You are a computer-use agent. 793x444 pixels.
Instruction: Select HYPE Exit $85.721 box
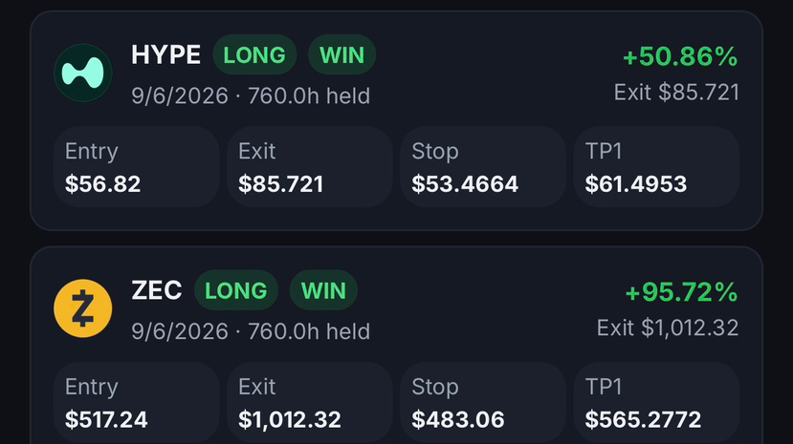pyautogui.click(x=310, y=166)
